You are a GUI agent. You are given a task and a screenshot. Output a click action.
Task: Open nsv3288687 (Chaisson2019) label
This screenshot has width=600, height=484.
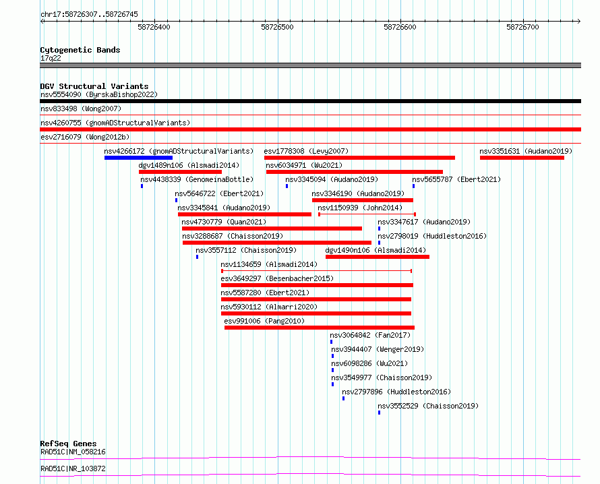point(233,236)
